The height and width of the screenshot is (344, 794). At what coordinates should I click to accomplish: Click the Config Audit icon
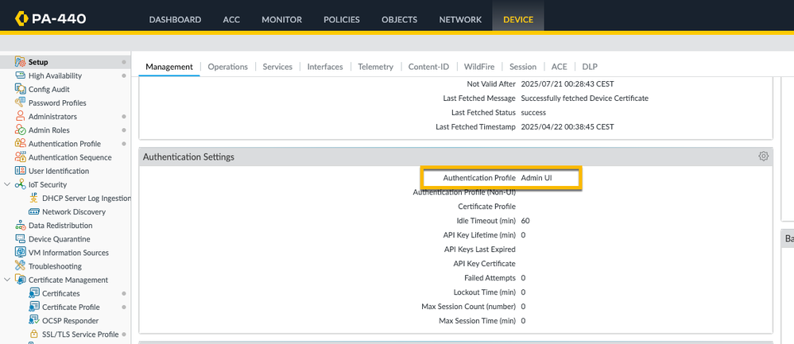[x=21, y=89]
